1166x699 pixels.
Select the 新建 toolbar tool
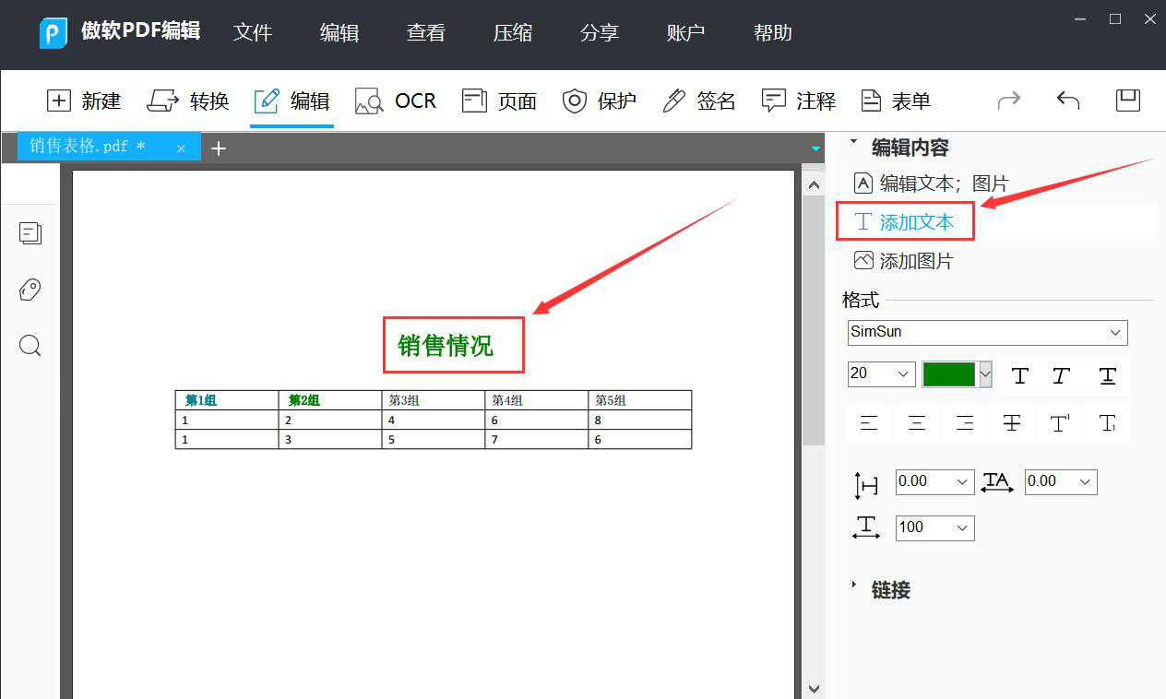(84, 101)
